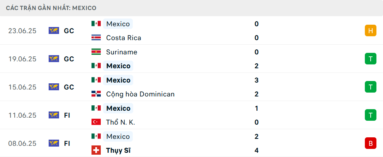The height and width of the screenshot is (157, 383).
Task: Click competition icon on 08.06.25 row
Action: pos(54,143)
